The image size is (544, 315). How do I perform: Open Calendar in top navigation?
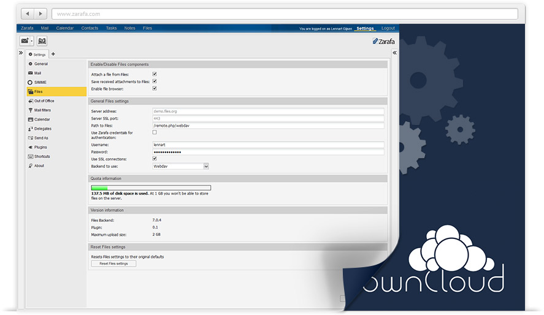(65, 28)
